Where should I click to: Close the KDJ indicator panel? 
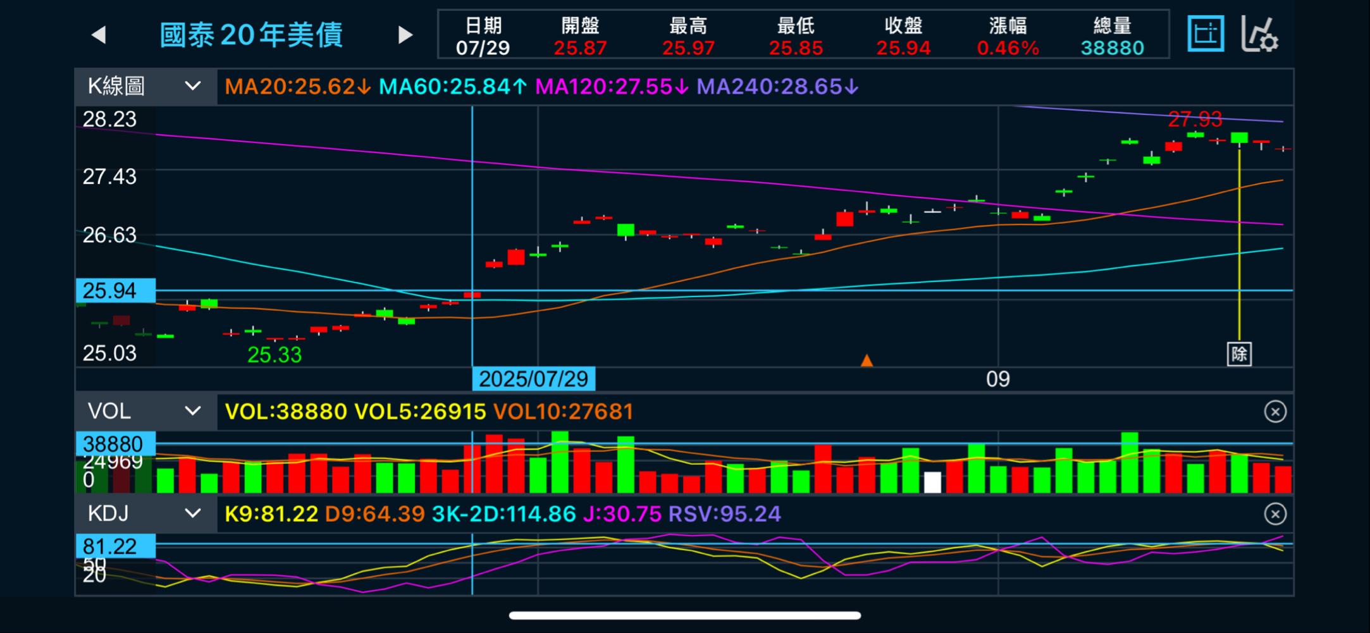[1275, 514]
